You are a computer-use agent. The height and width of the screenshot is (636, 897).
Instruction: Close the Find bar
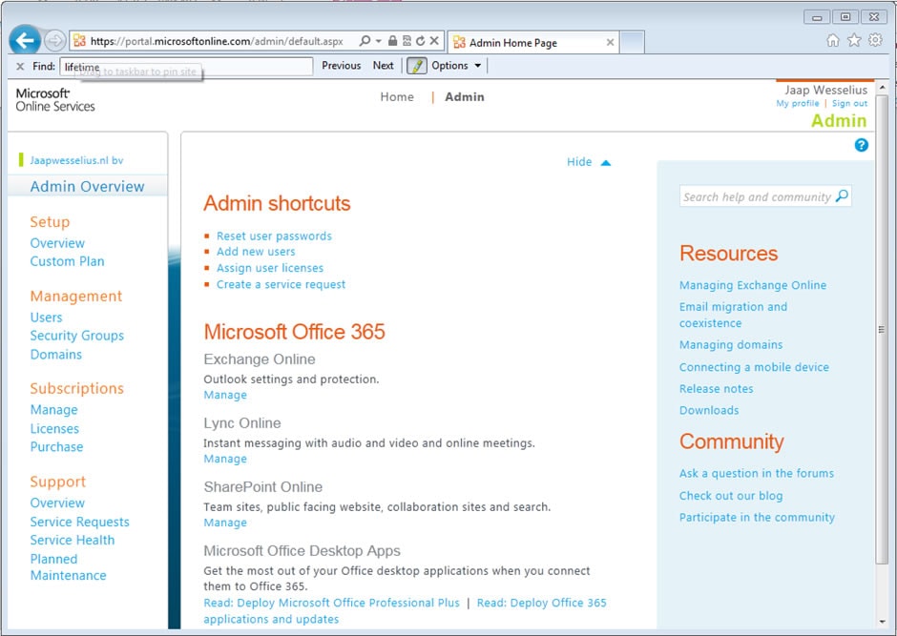pos(20,67)
